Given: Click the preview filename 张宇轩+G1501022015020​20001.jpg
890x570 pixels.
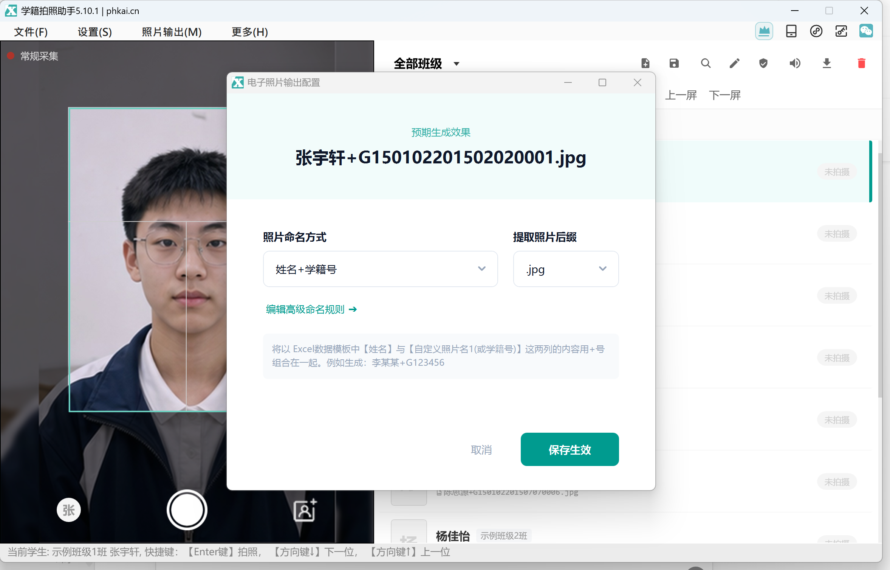Looking at the screenshot, I should coord(441,157).
